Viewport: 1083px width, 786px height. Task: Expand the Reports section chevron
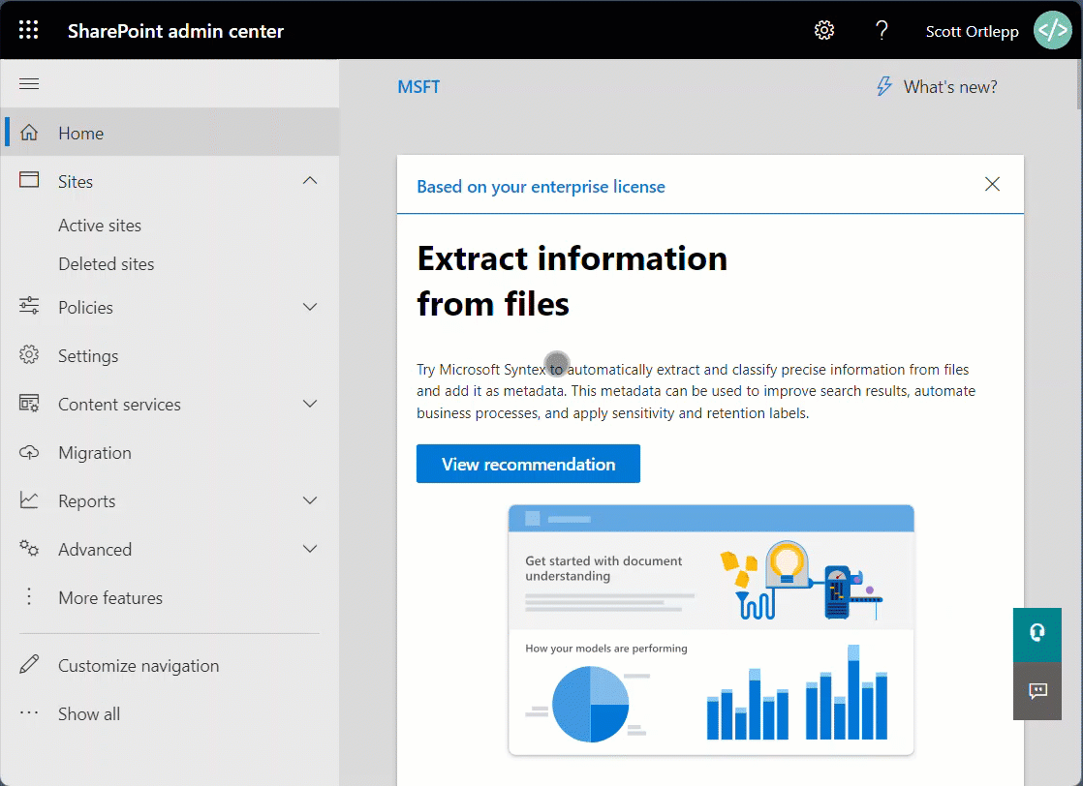tap(310, 500)
